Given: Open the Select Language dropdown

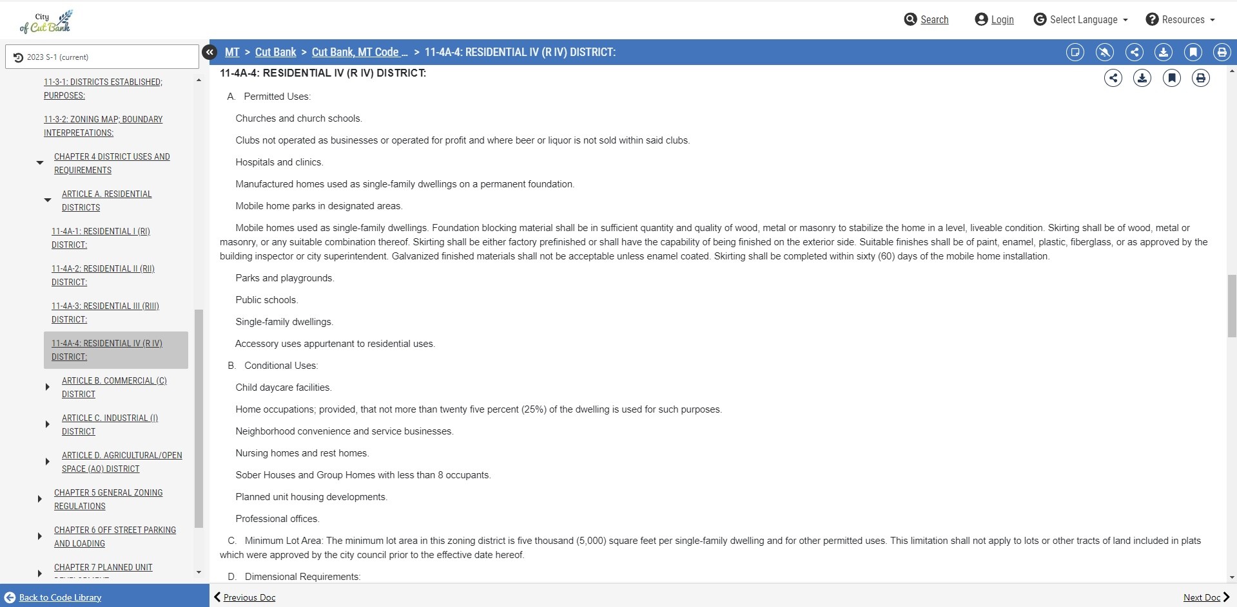Looking at the screenshot, I should [1080, 19].
